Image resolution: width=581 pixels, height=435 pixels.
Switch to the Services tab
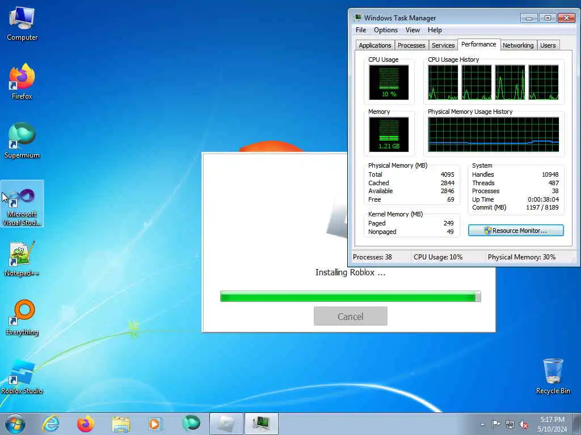click(443, 45)
